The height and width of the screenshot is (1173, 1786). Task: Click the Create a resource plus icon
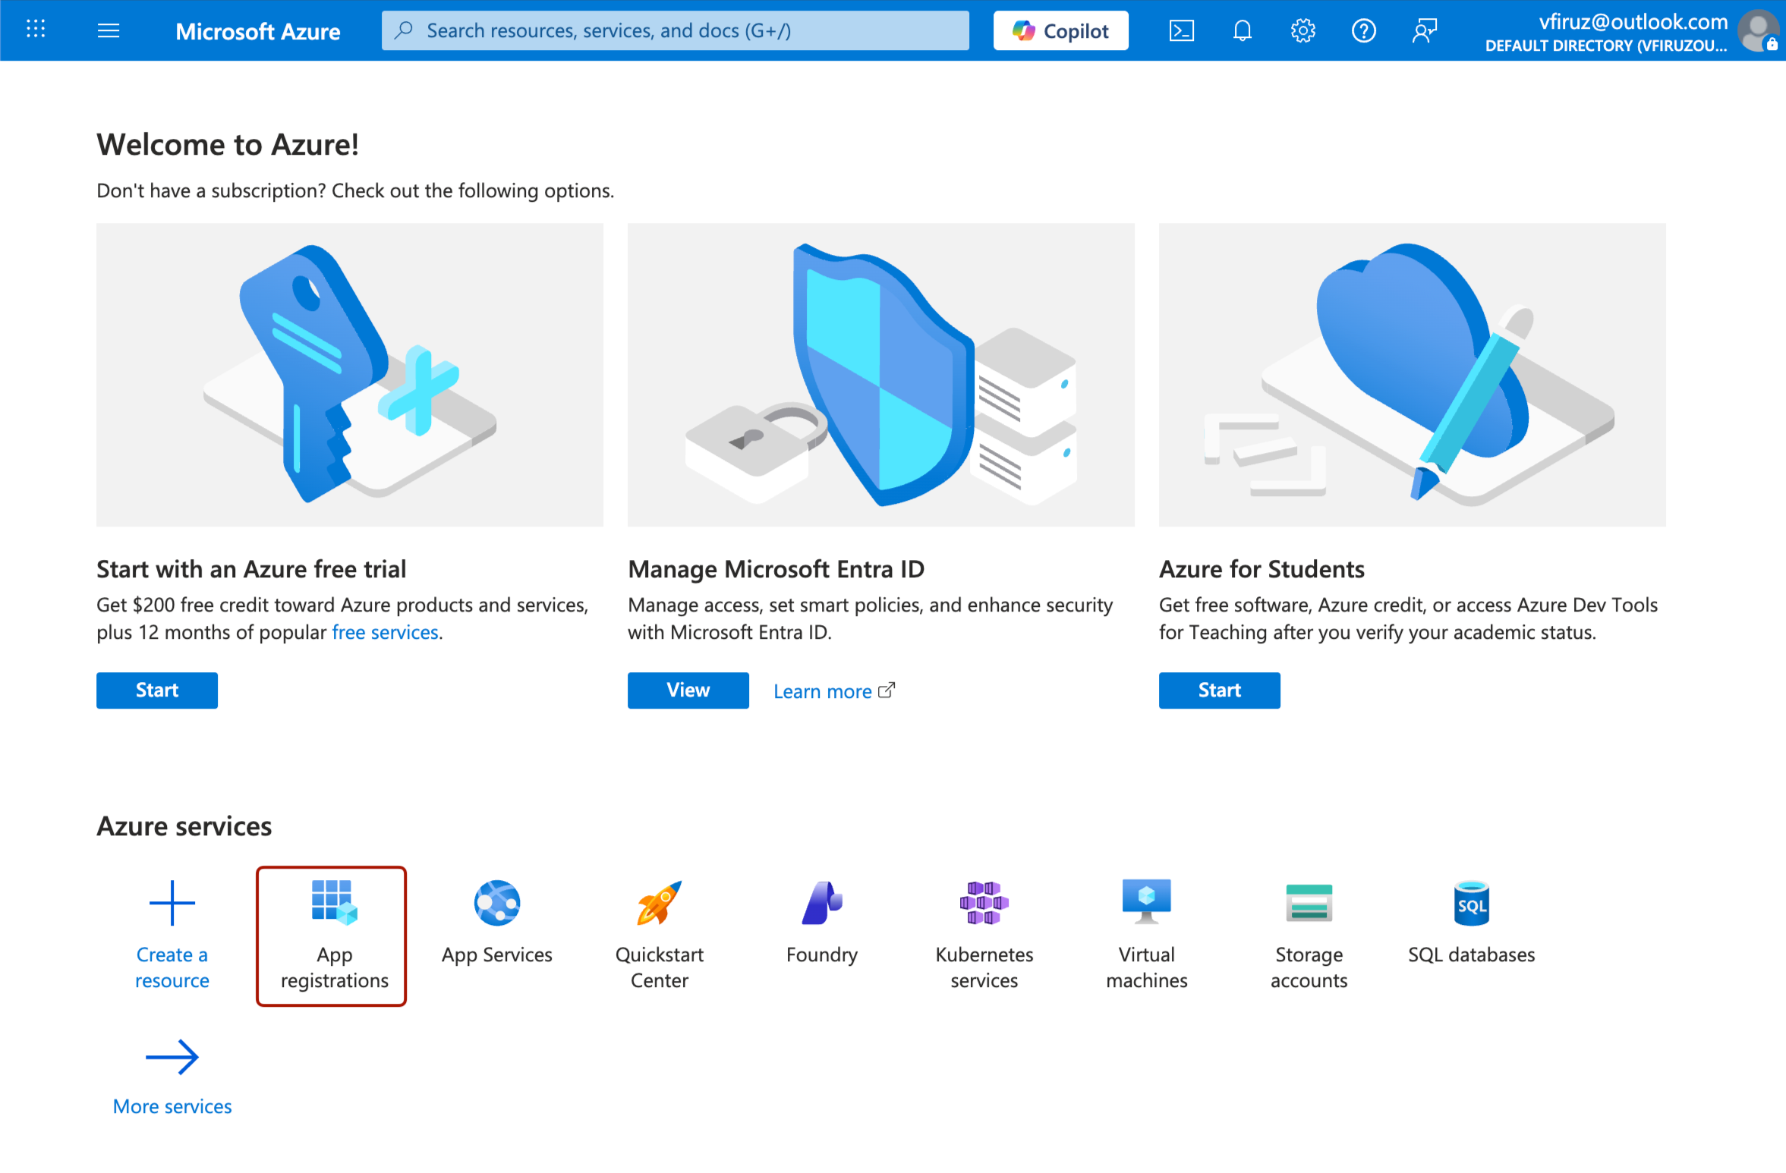tap(172, 903)
